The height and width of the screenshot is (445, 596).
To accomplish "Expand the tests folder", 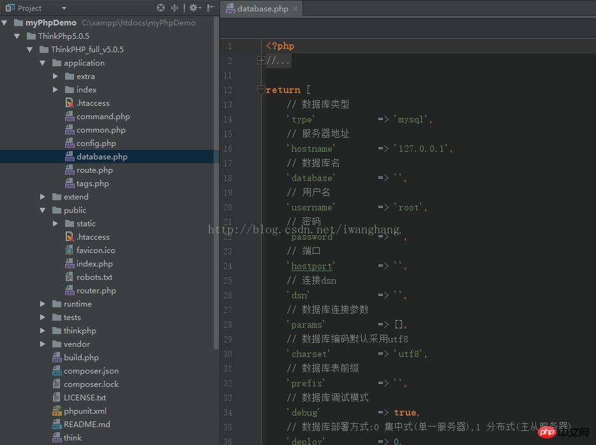I will [x=43, y=317].
